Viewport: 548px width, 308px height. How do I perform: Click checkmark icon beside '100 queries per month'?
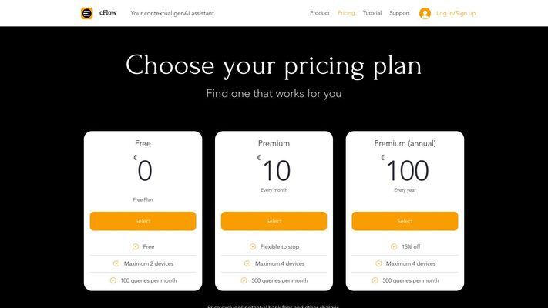(x=113, y=280)
